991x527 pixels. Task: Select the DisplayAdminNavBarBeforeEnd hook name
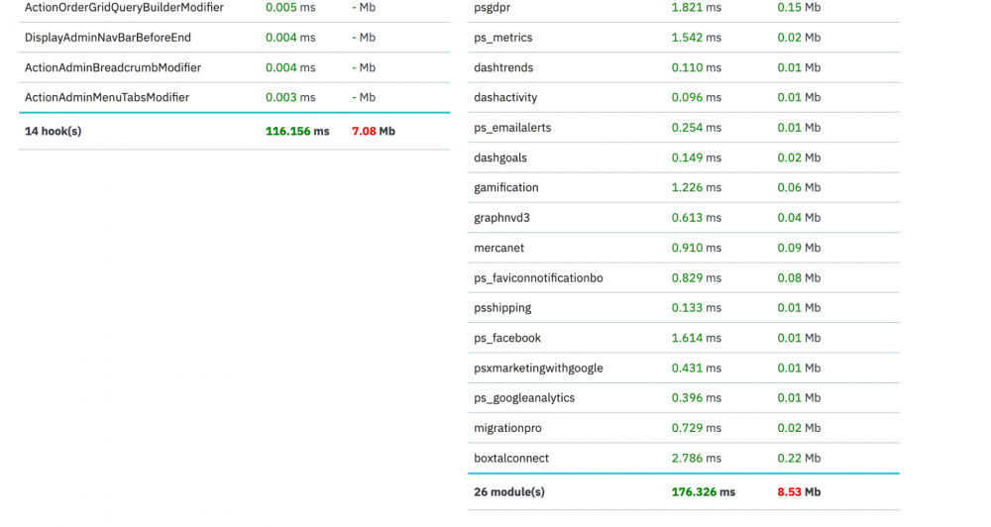point(107,38)
